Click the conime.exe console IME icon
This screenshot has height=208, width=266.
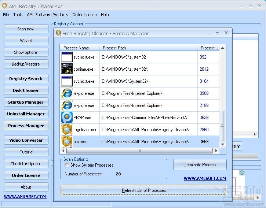(x=67, y=68)
